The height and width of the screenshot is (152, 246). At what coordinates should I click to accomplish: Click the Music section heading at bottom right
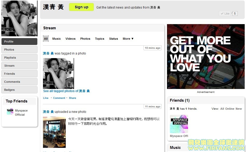click(175, 148)
